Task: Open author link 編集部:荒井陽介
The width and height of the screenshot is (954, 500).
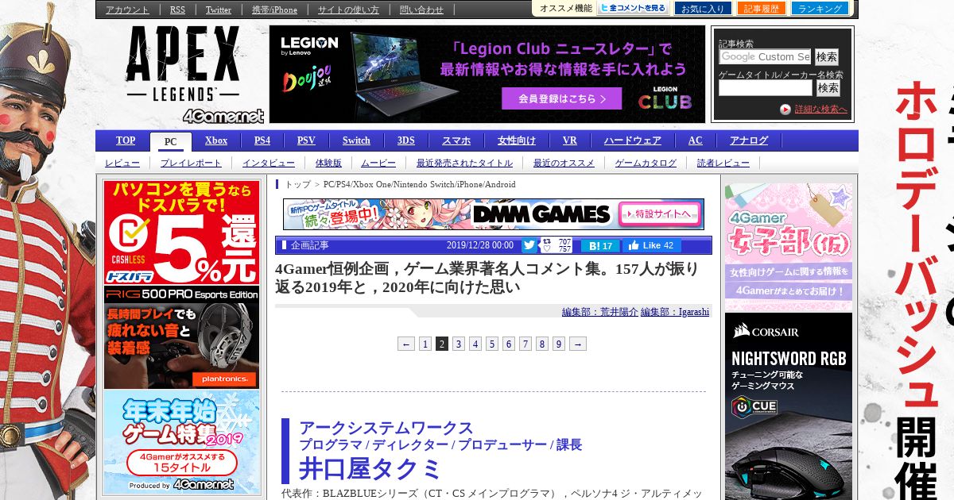Action: click(599, 312)
